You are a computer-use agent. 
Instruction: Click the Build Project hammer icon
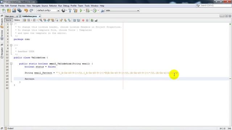click(x=70, y=10)
